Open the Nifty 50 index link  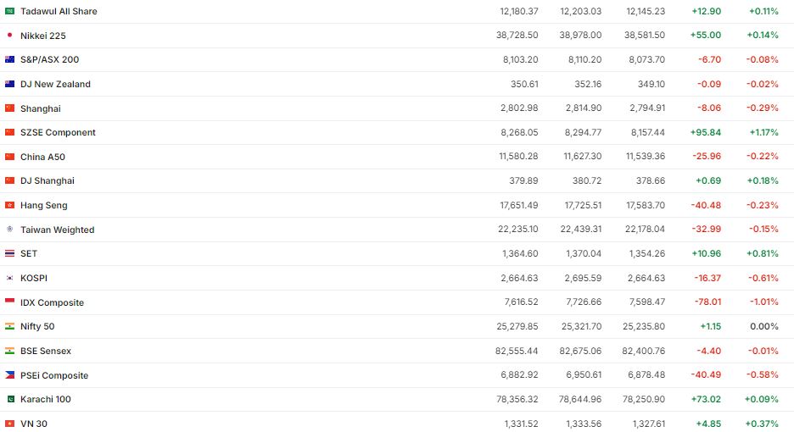[x=37, y=327]
